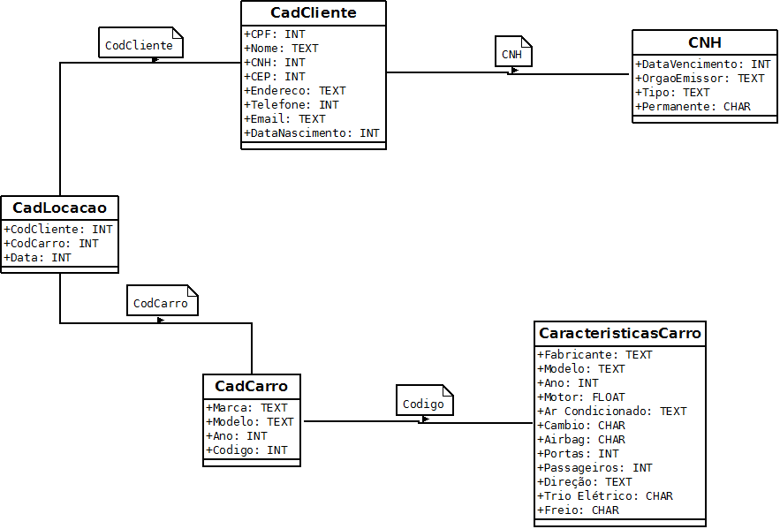Click the CodCliente note label

(x=139, y=45)
